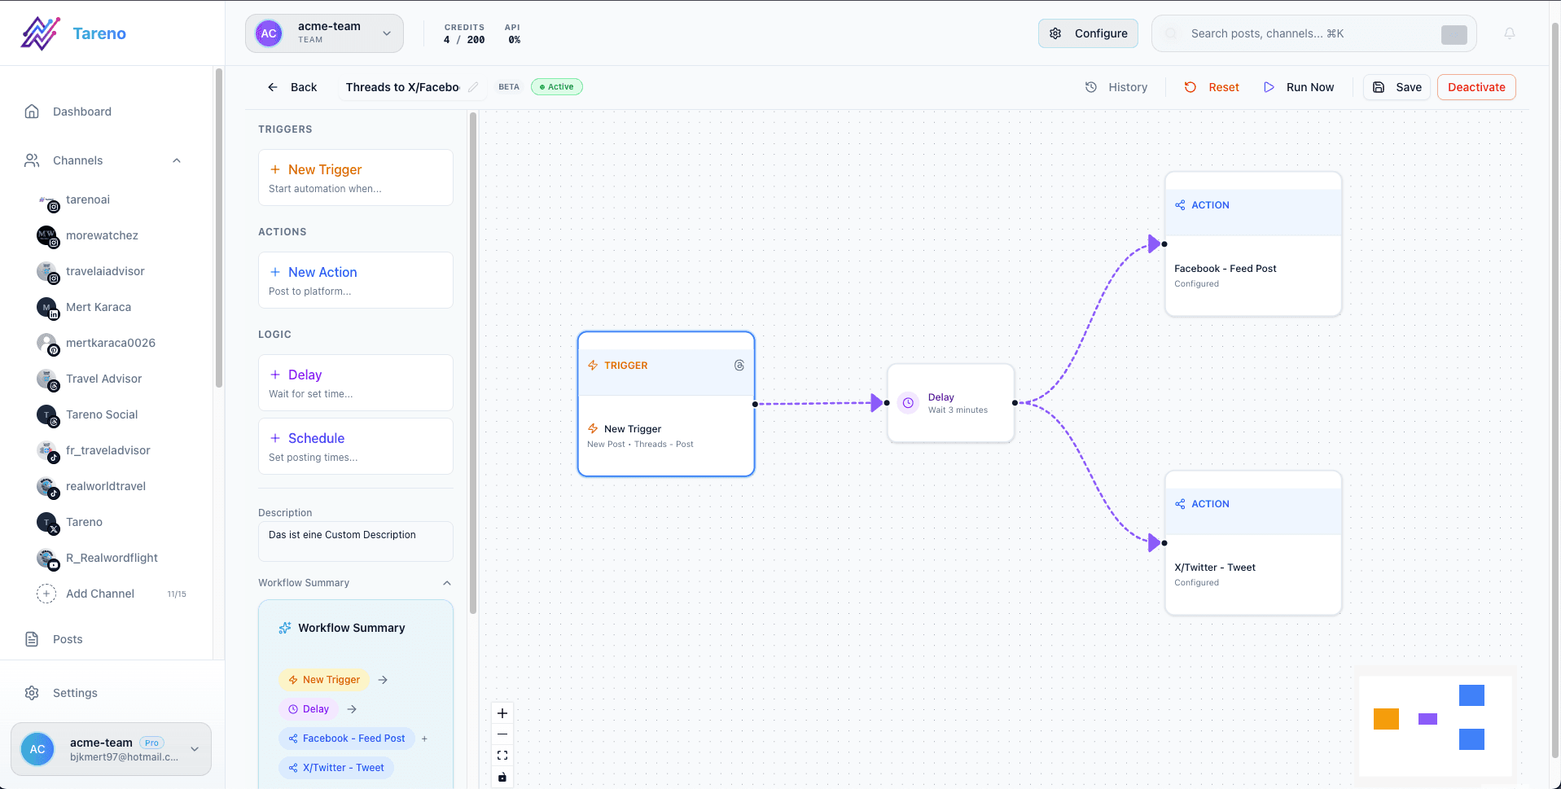Deactivate the workflow
Viewport: 1561px width, 789px height.
(1475, 87)
